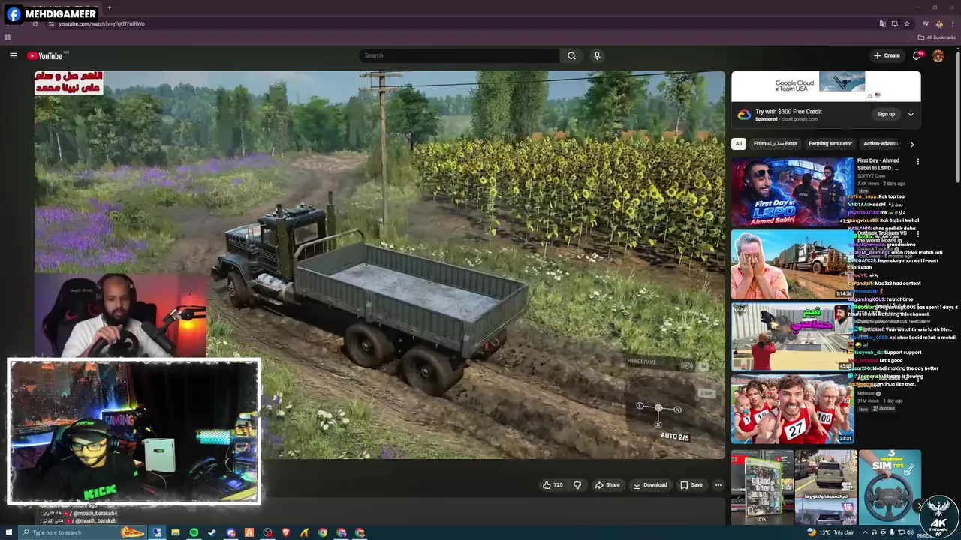Image resolution: width=961 pixels, height=540 pixels.
Task: Open options for First Day - Ahmed Sabiri video
Action: 917,161
